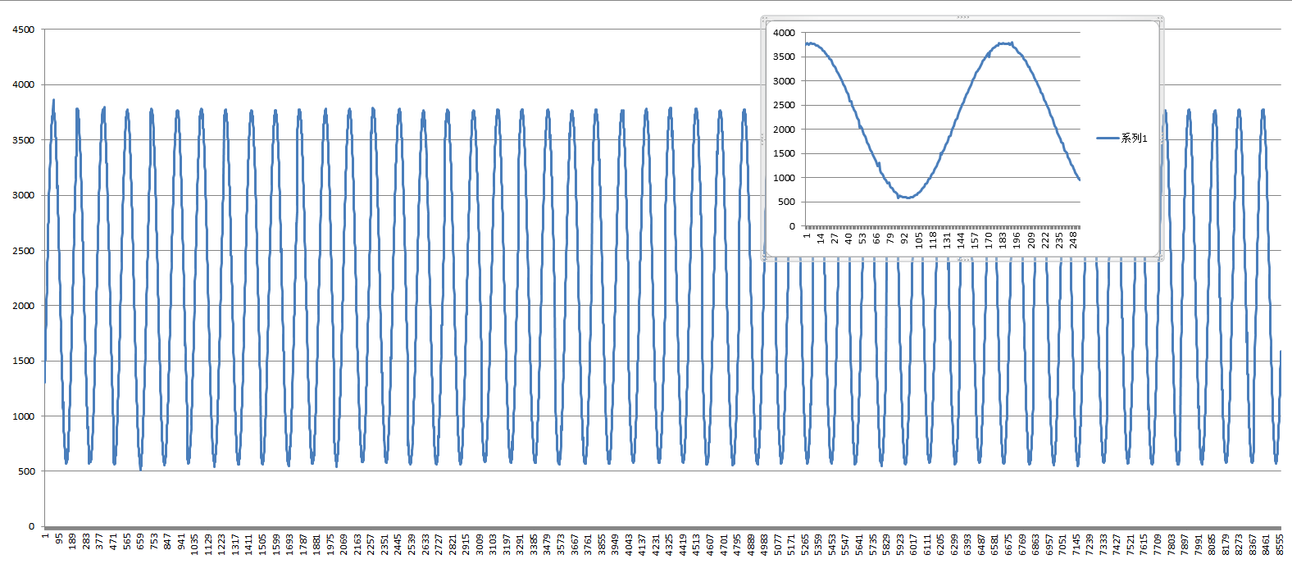This screenshot has height=573, width=1292.
Task: Select main chart horizontal axis label 1035
Action: [x=194, y=544]
